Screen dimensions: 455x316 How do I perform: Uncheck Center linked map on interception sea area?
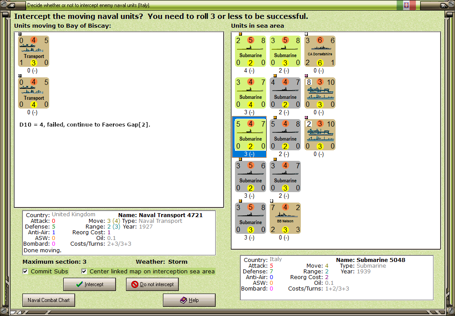(84, 272)
